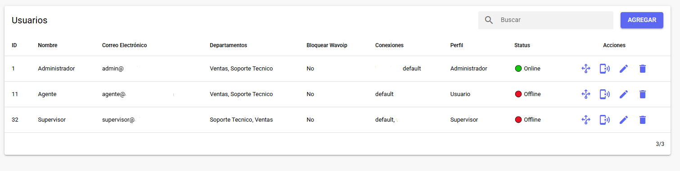Edit the Agente user with pencil icon

(624, 94)
